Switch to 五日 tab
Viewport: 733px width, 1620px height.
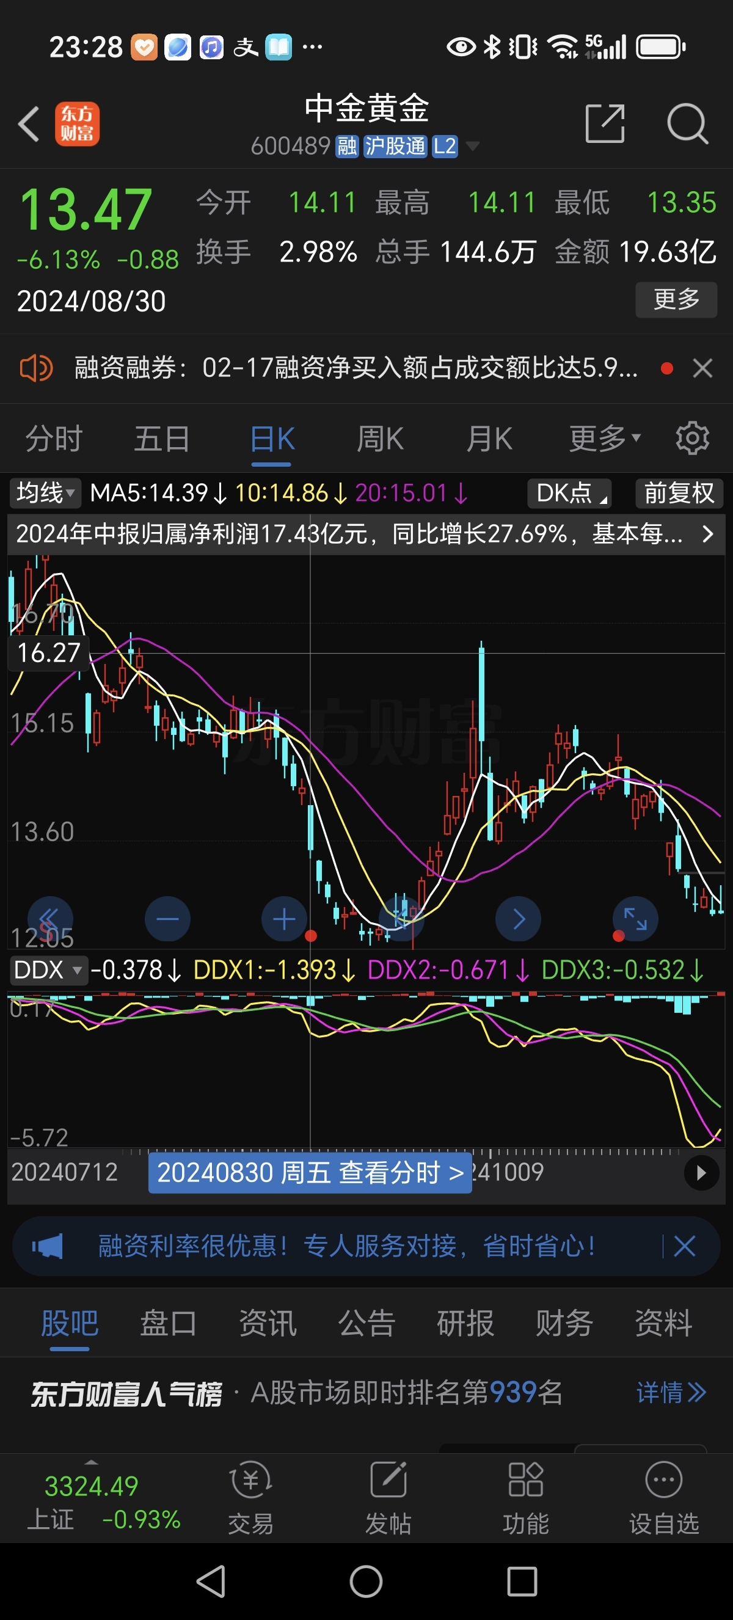coord(162,439)
